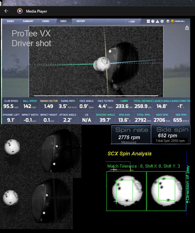Select the LAUNCH ANGLE 14.8° tile

[162, 104]
